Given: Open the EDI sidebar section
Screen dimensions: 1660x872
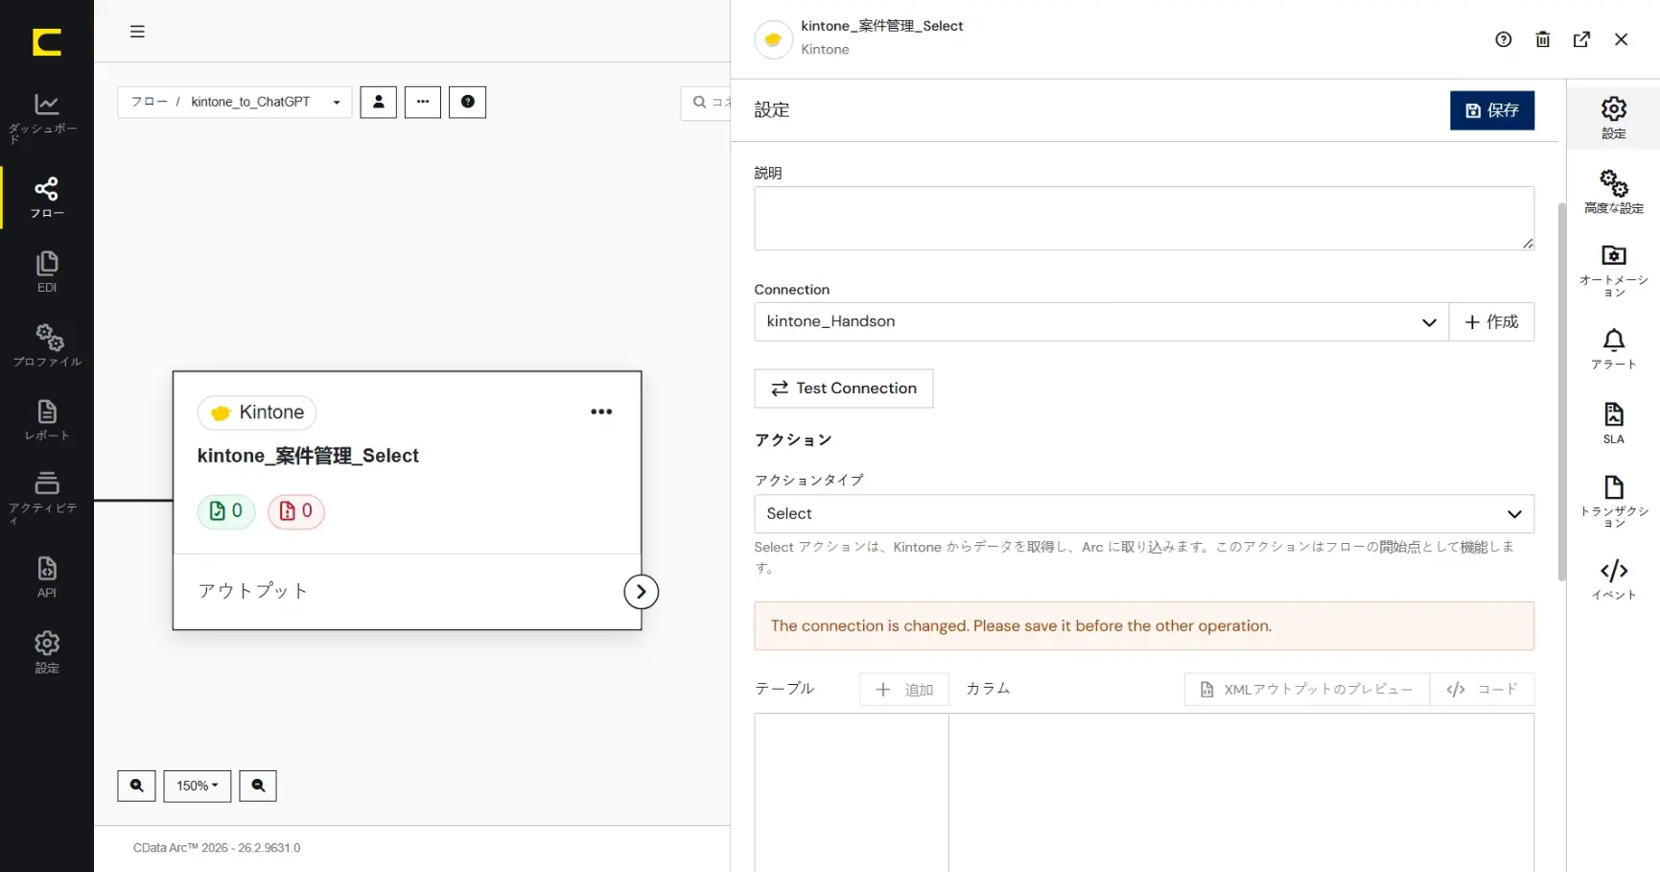Looking at the screenshot, I should coord(46,271).
